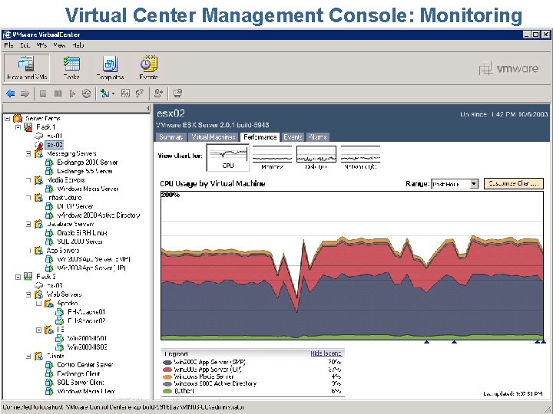Select Windows 2000 Active Directory VM
This screenshot has height=414, width=553.
tap(98, 215)
